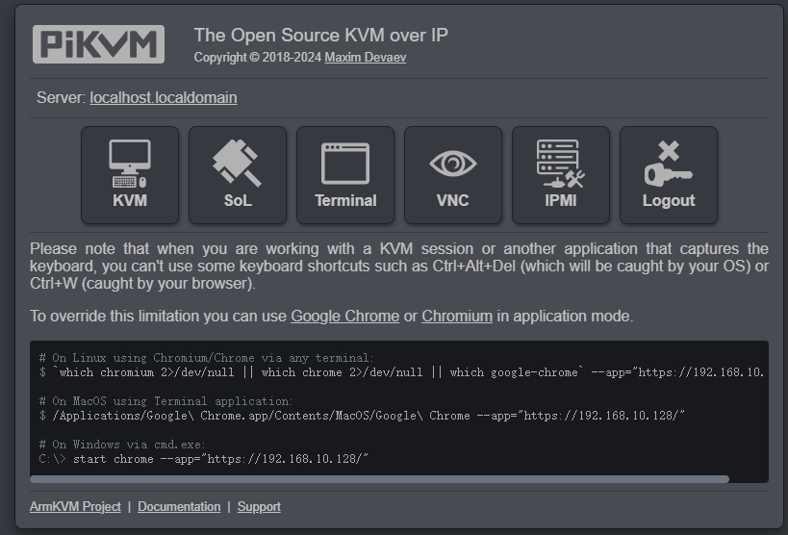Follow the localhost.localdomain server link
Image resolution: width=788 pixels, height=535 pixels.
click(164, 97)
